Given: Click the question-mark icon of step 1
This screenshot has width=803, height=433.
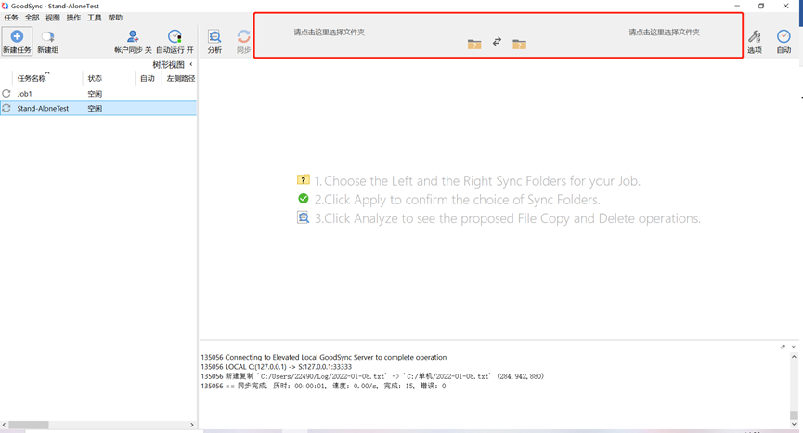Looking at the screenshot, I should (x=304, y=180).
